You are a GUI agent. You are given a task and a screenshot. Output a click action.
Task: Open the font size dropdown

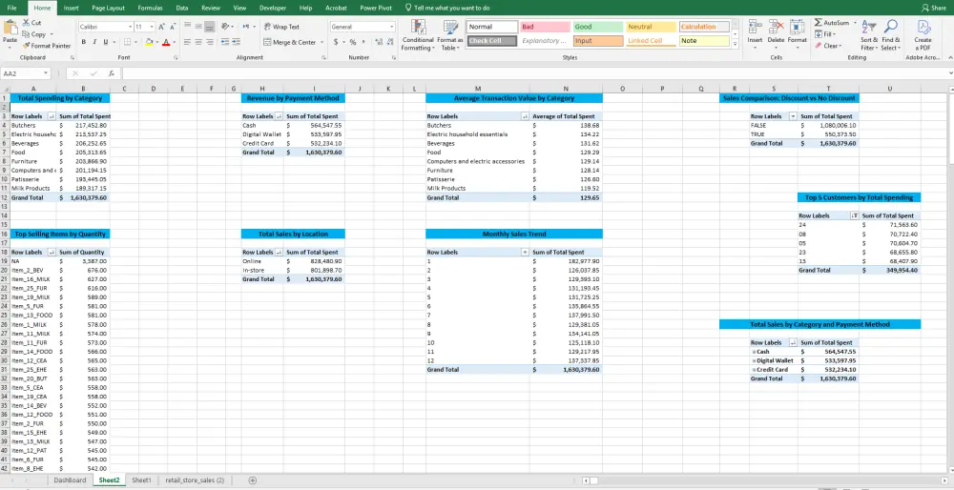coord(152,27)
